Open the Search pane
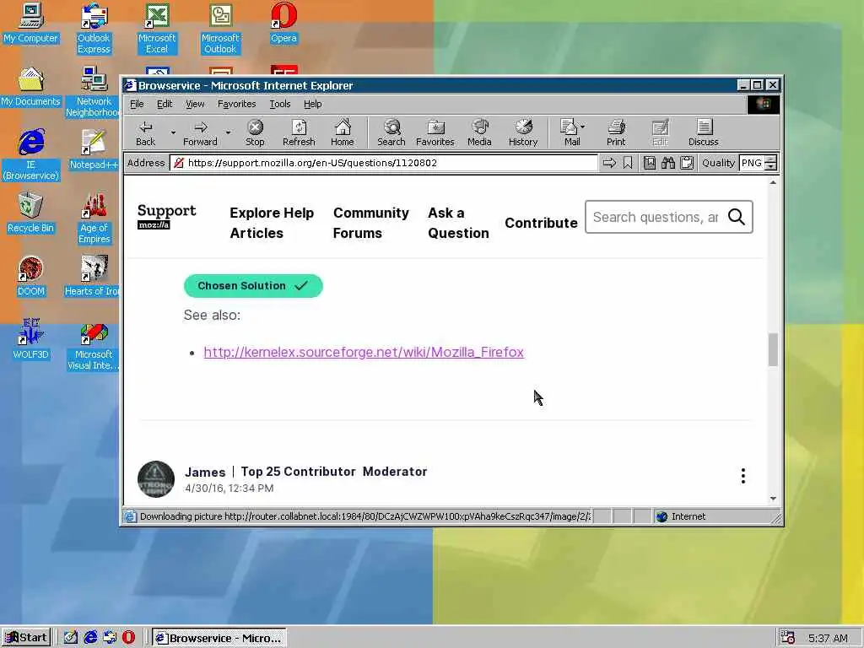 (391, 133)
